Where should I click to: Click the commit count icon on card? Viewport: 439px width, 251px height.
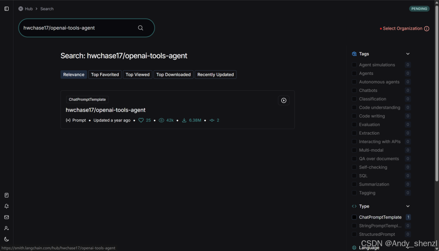coord(212,120)
